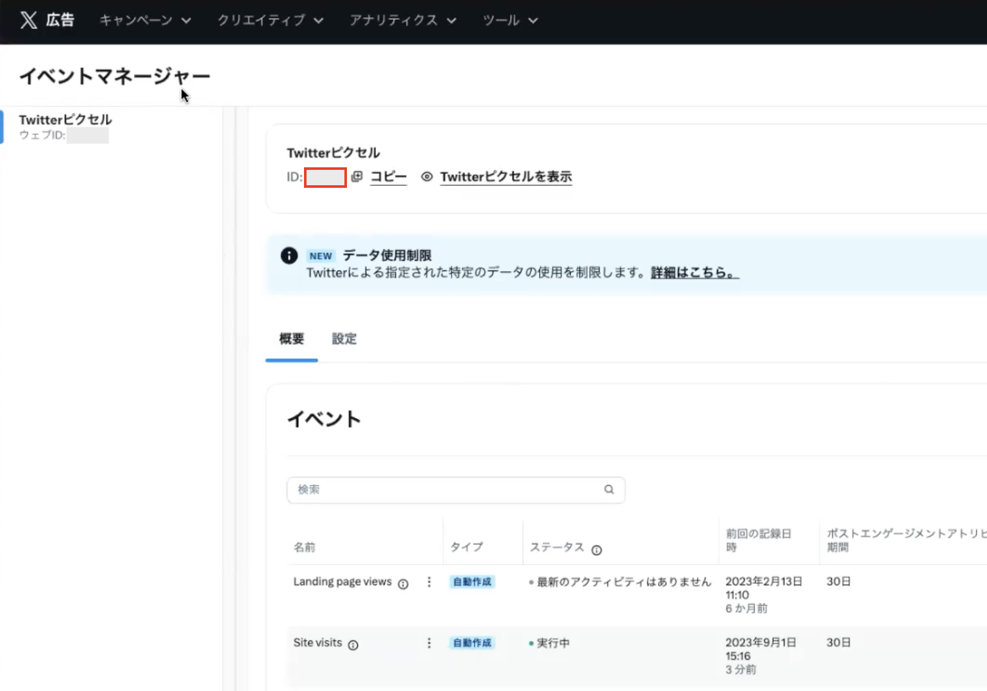Click the X logo in top bar

pos(28,20)
